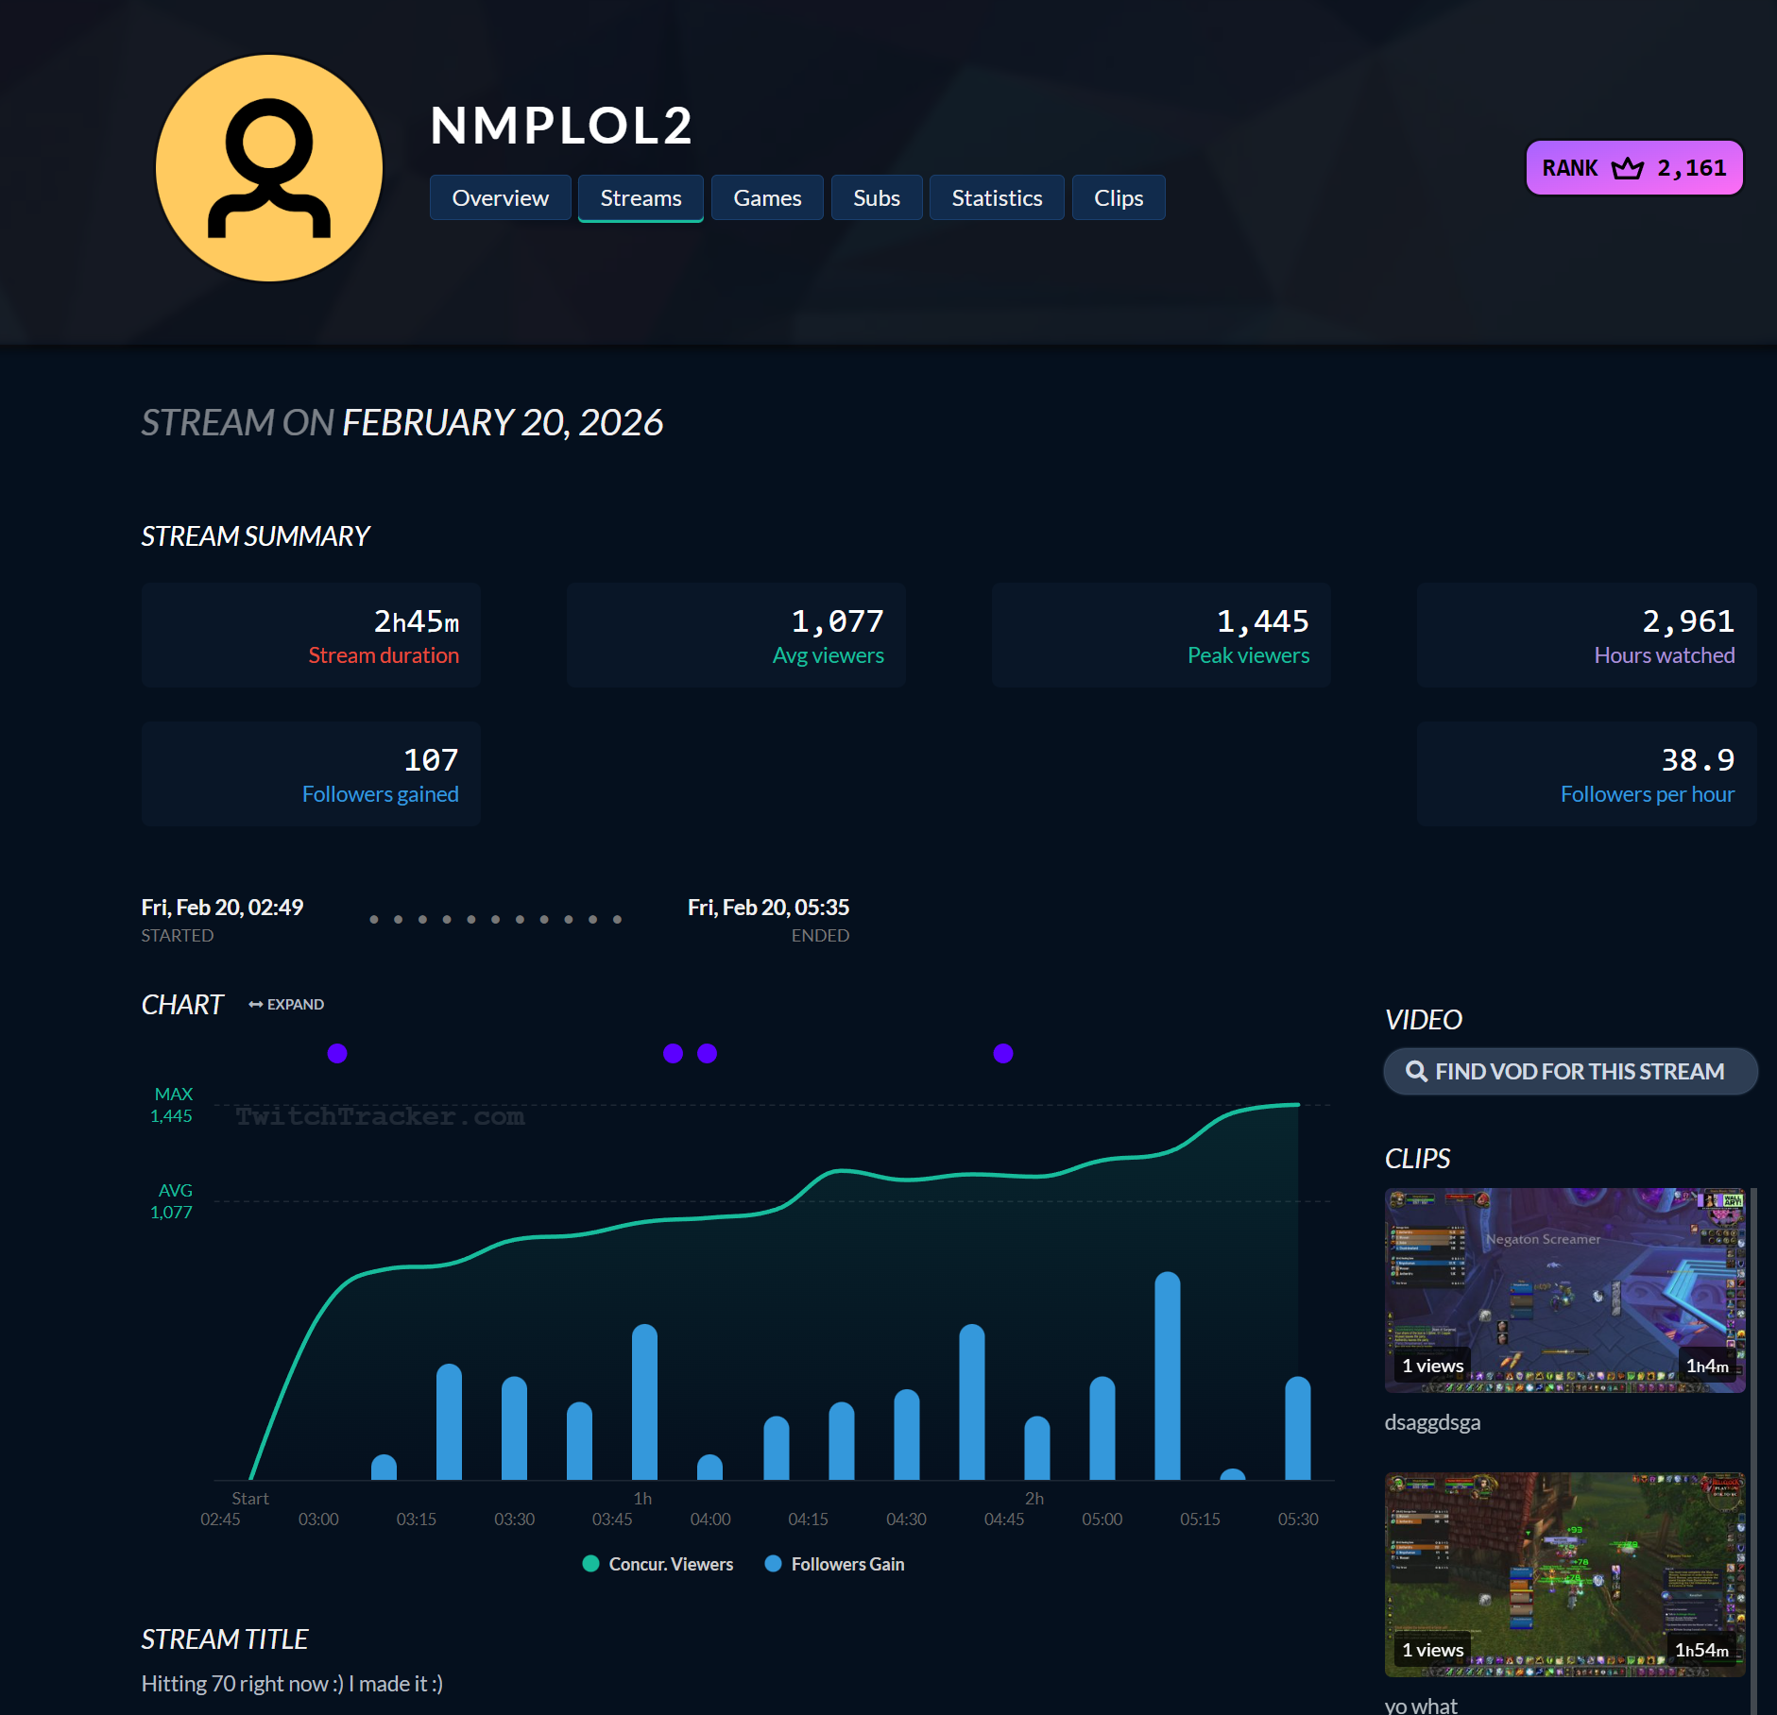Click the 'Hours watched' label
1777x1715 pixels.
tap(1665, 655)
